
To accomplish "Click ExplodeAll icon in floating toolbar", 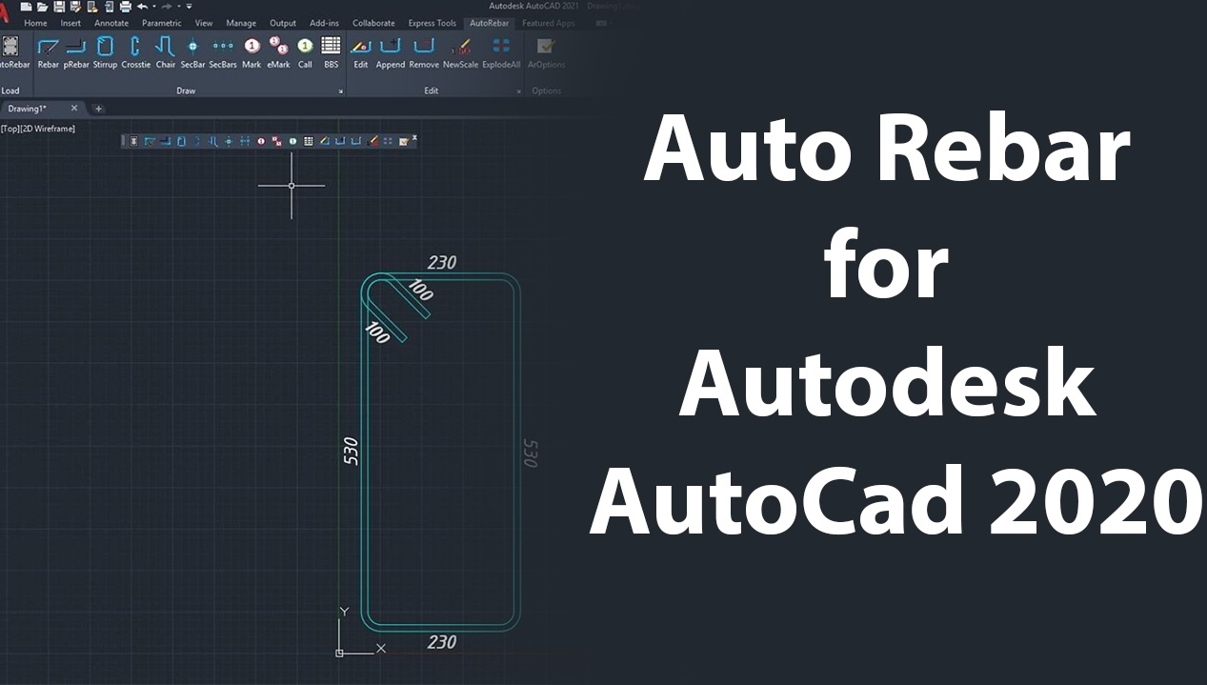I will 388,141.
